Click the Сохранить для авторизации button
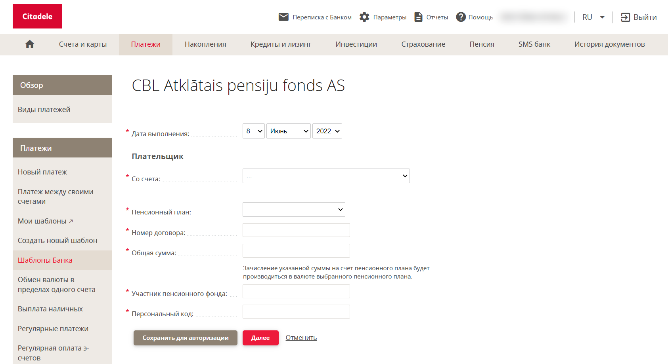 tap(186, 338)
